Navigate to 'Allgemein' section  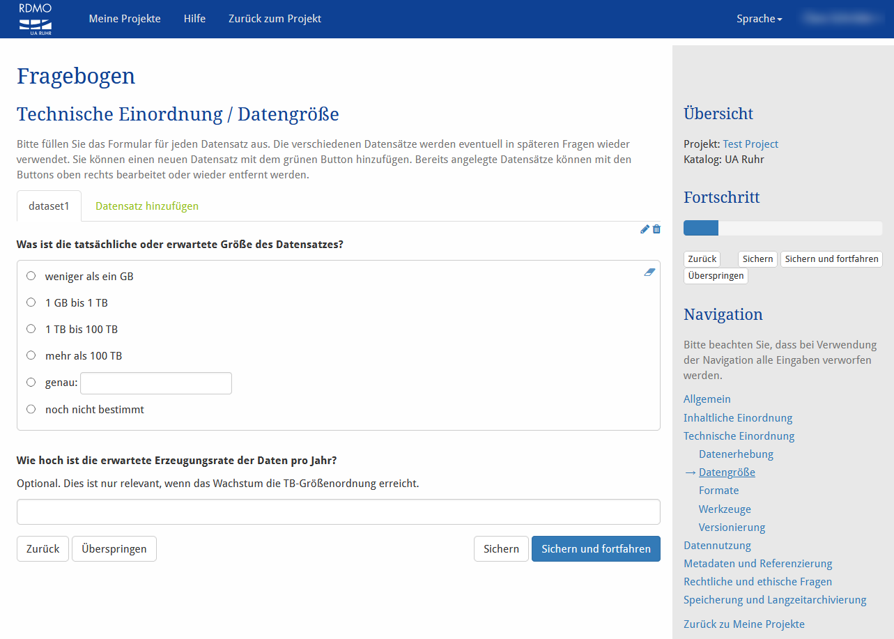click(707, 399)
